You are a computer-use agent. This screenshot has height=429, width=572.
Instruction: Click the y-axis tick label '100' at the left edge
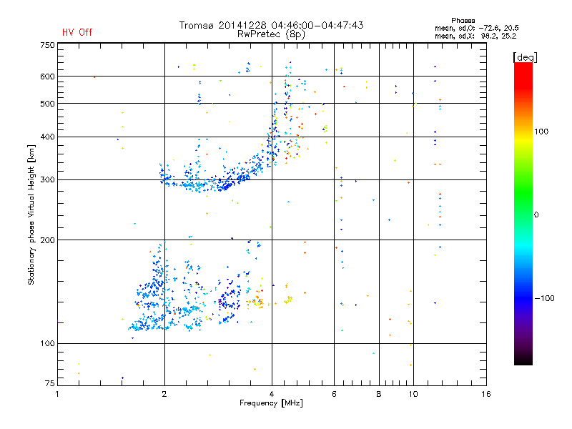[x=47, y=344]
